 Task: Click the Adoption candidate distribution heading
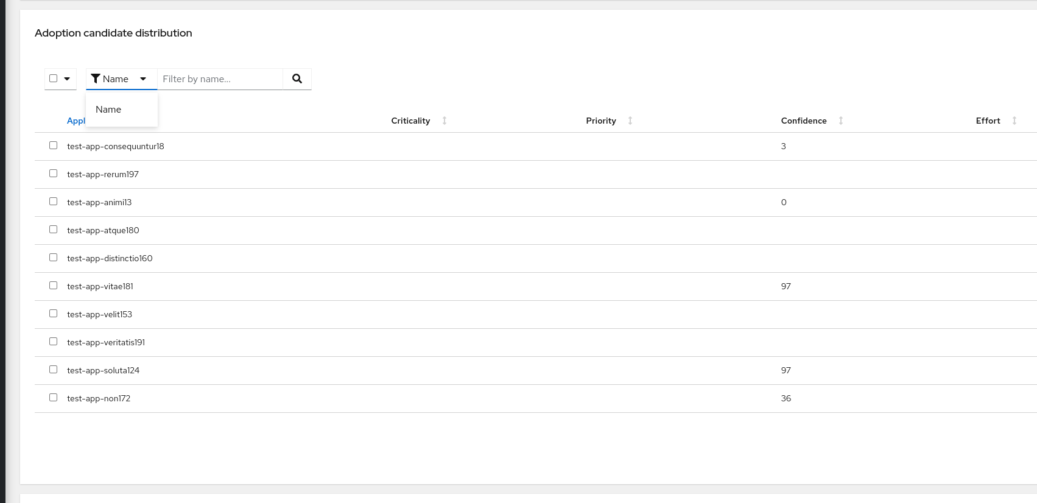(113, 33)
